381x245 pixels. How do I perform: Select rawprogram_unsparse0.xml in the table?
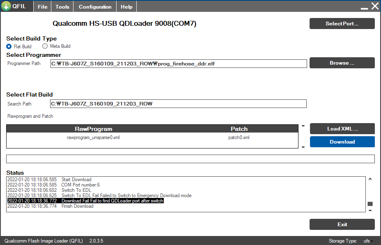(x=93, y=137)
